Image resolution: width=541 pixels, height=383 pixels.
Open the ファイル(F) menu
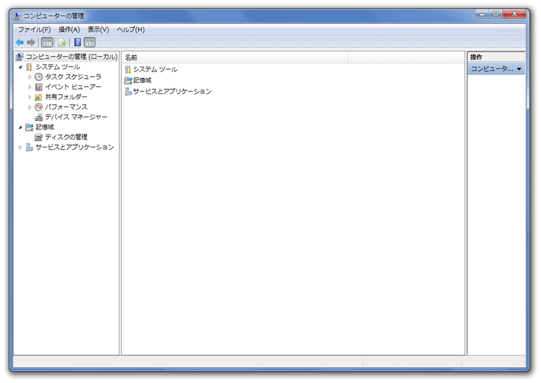(x=34, y=30)
